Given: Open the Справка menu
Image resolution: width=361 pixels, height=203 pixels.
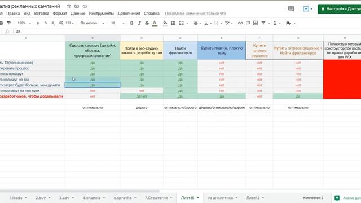Looking at the screenshot, I should [x=152, y=14].
